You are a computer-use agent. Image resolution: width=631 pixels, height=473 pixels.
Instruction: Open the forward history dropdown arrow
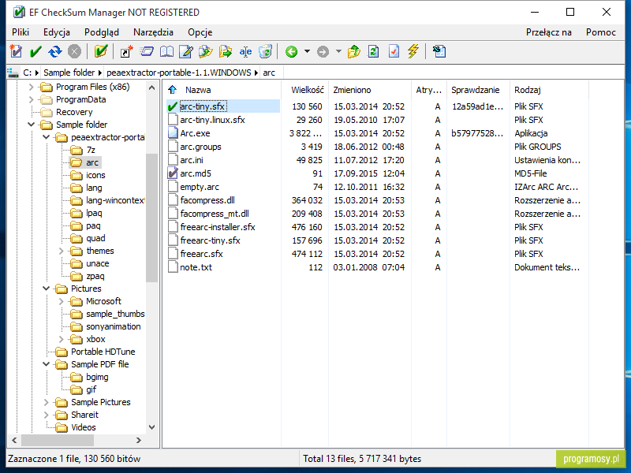pyautogui.click(x=338, y=51)
